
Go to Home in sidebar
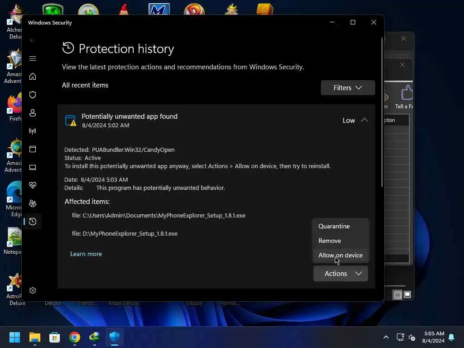click(33, 77)
